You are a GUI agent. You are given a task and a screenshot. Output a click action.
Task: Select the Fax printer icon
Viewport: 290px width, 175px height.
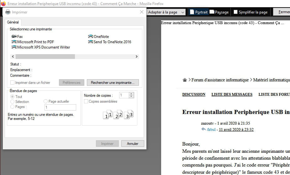tap(14, 36)
